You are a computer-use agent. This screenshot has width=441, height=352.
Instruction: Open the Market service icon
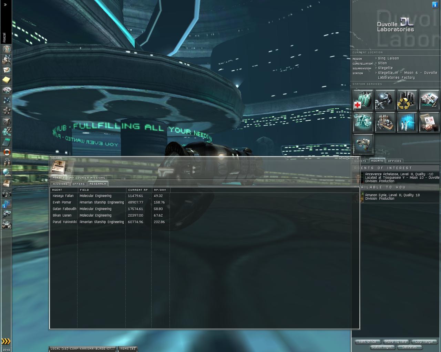pos(429,100)
